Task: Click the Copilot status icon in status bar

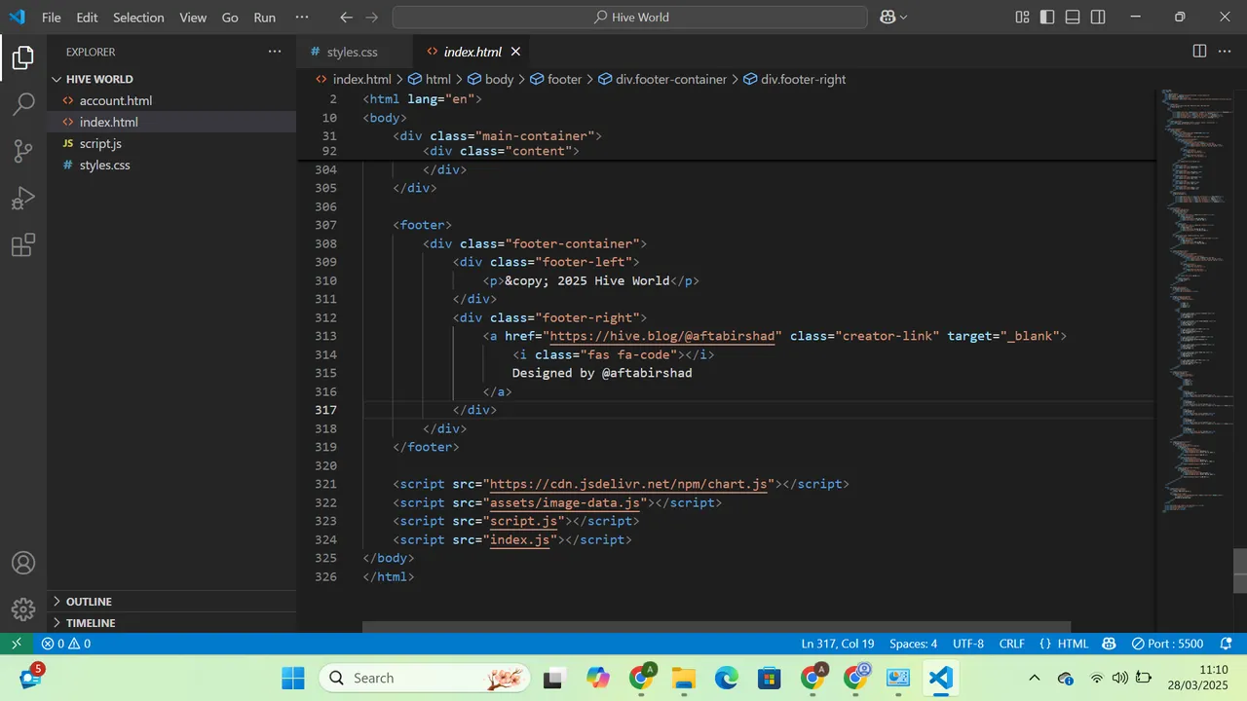Action: pos(1109,644)
